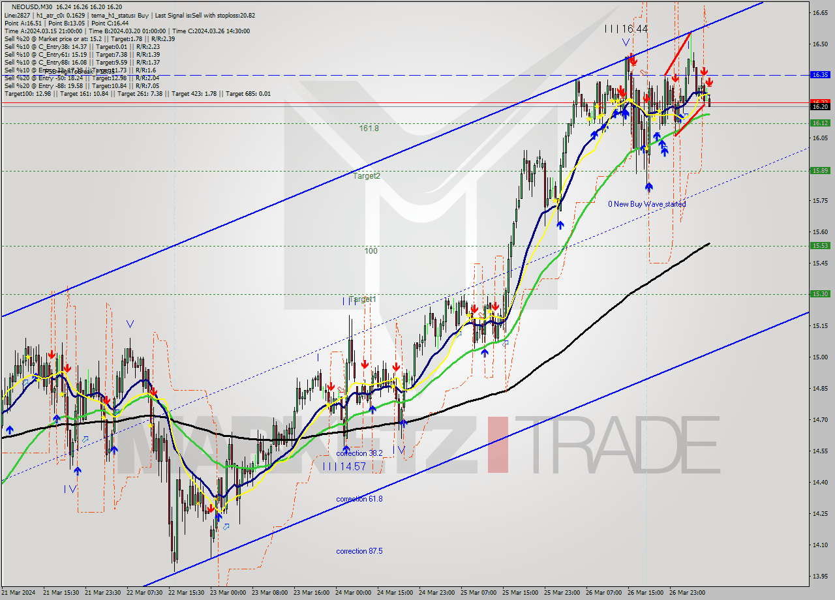Select the 'Target100: 12.98' targets line
Image resolution: width=835 pixels, height=600 pixels.
[x=137, y=94]
